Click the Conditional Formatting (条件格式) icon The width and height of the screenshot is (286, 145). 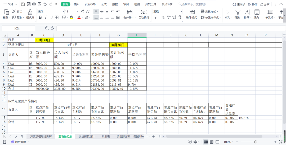point(192,12)
